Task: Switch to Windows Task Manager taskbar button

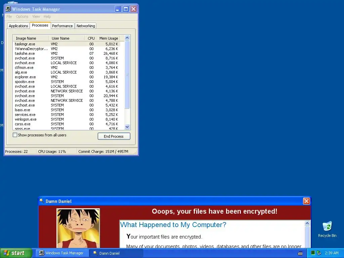Action: pos(62,253)
